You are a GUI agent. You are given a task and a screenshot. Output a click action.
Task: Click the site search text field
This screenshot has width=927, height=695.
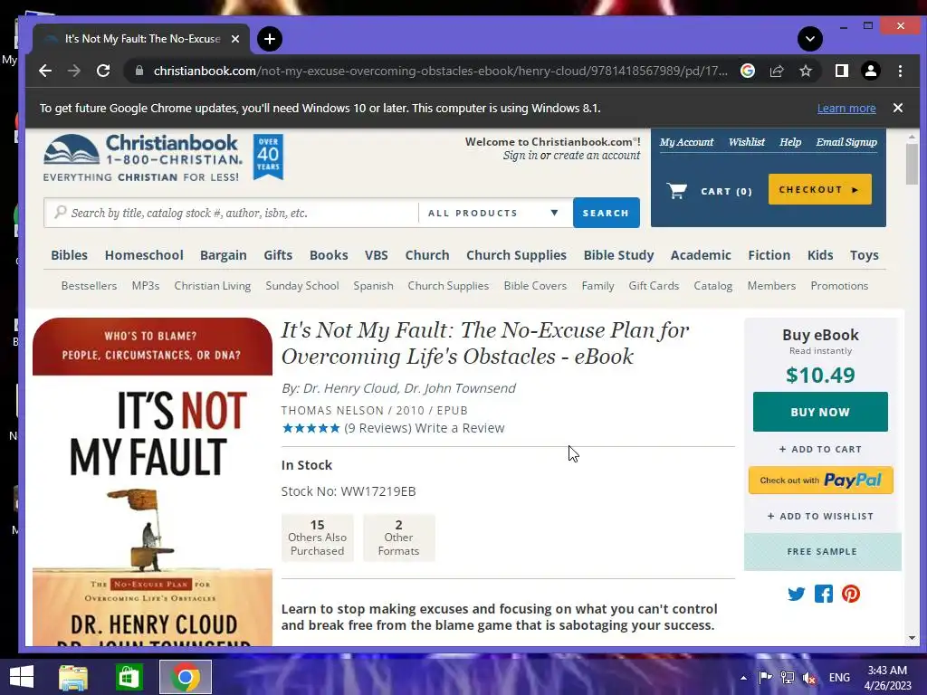(232, 213)
